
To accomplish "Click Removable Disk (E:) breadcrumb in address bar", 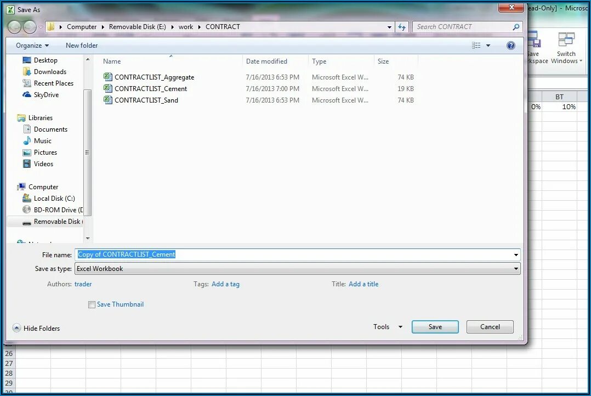I will point(137,27).
